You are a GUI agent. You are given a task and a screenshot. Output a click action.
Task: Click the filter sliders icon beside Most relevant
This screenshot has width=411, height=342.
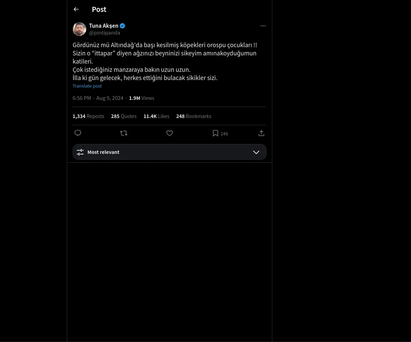point(80,152)
